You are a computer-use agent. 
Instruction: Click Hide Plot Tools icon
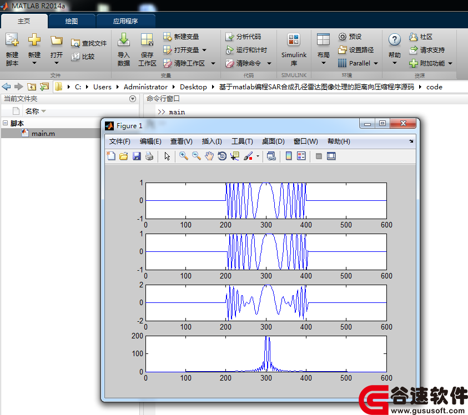[x=319, y=156]
